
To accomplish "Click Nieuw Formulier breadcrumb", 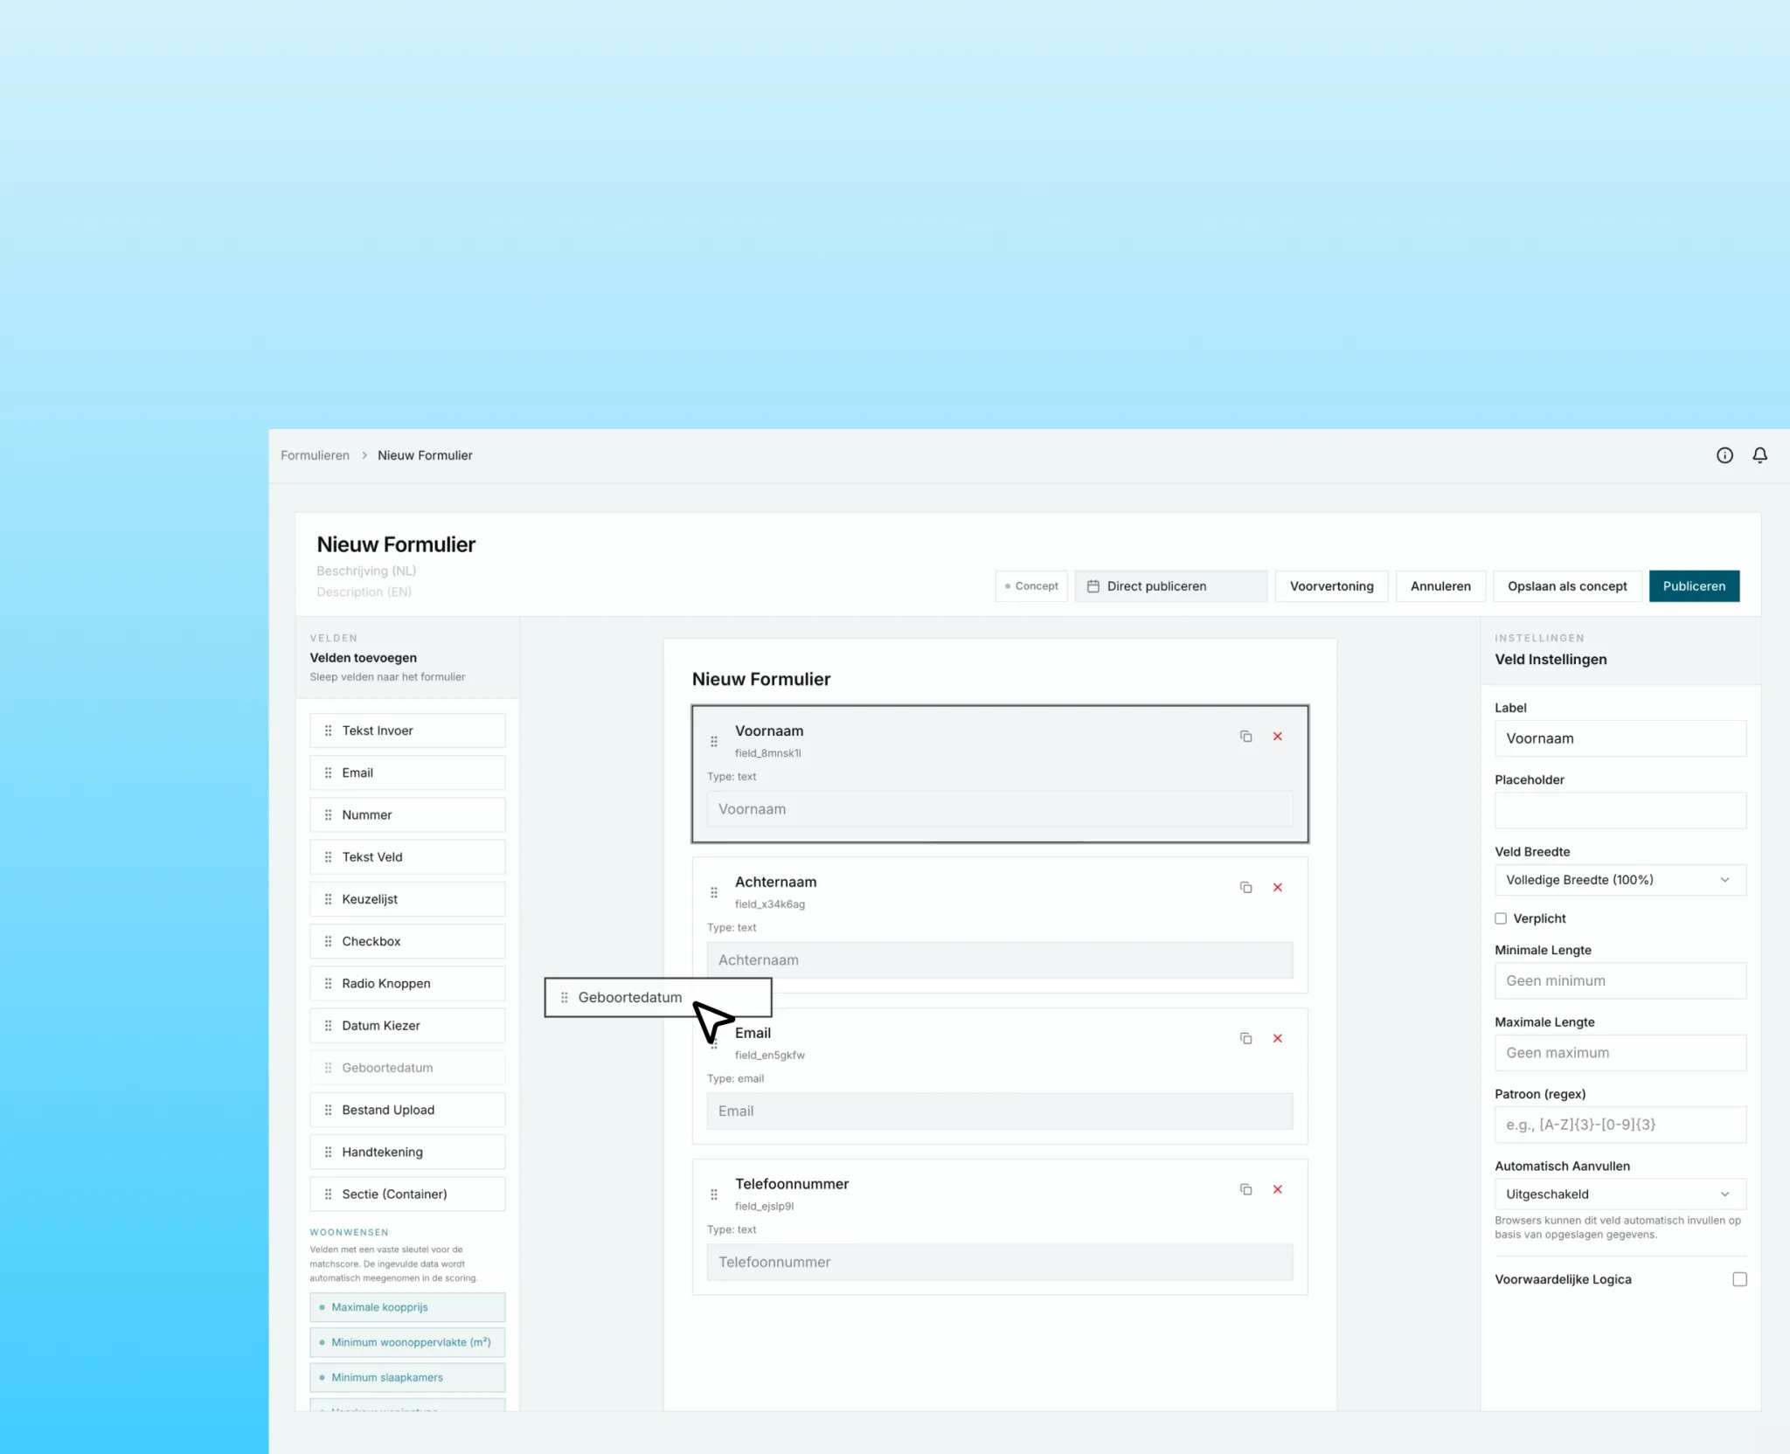I will click(425, 455).
